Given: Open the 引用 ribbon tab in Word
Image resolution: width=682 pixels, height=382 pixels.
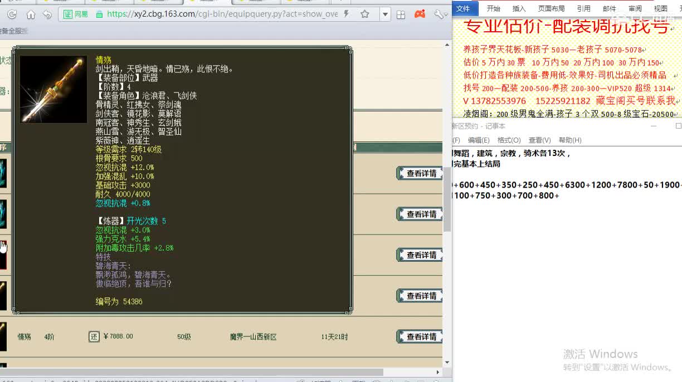Looking at the screenshot, I should tap(583, 8).
